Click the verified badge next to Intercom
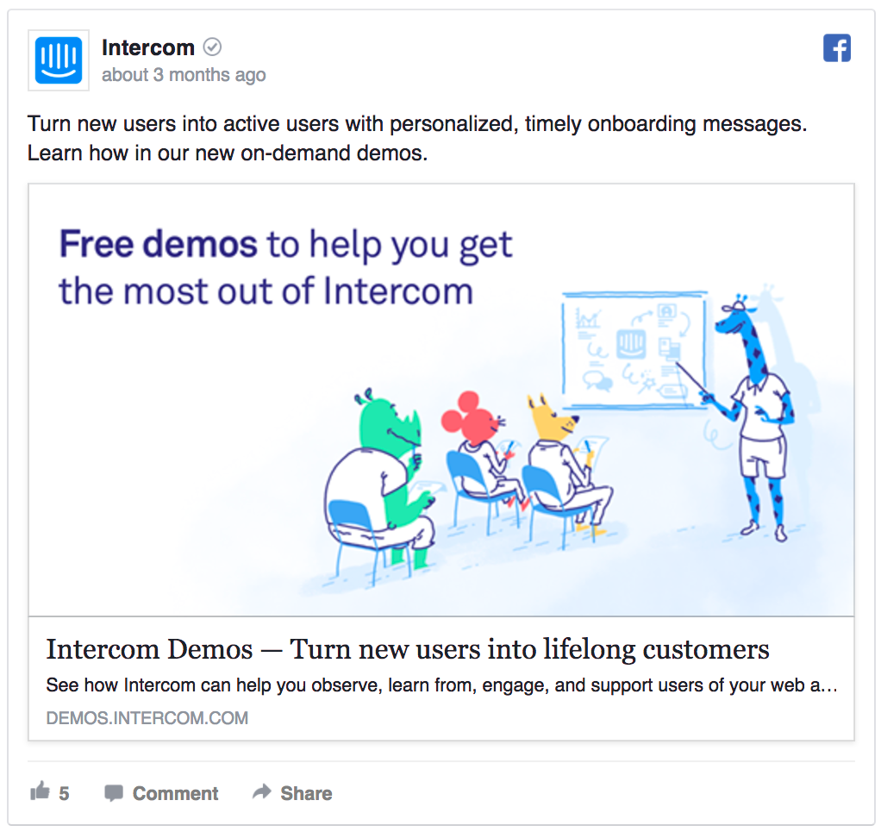Viewport: 881px width, 838px height. 212,47
